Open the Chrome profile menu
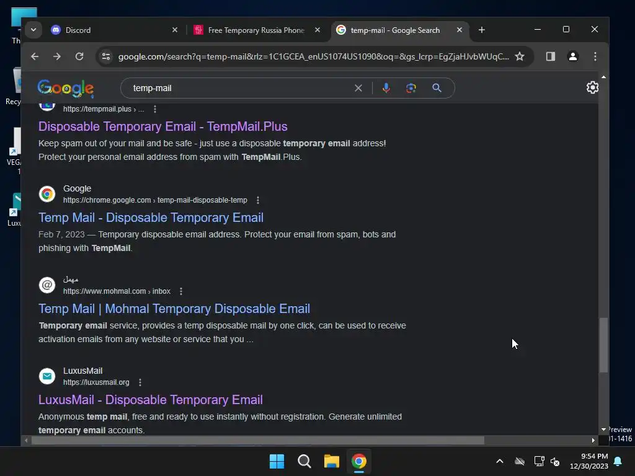Viewport: 635px width, 476px height. 572,56
